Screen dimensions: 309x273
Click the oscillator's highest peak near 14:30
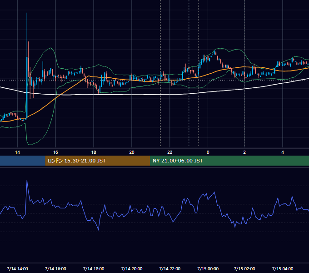tap(27, 181)
